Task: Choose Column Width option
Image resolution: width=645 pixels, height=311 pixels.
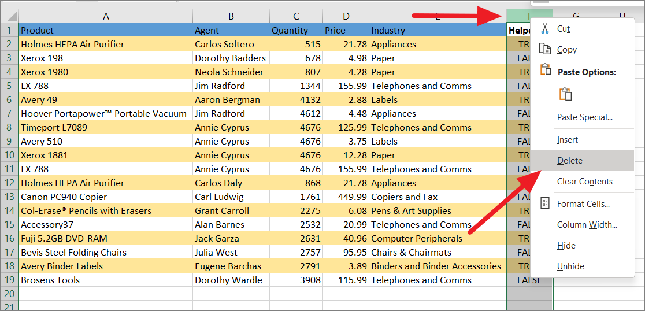Action: coord(583,225)
